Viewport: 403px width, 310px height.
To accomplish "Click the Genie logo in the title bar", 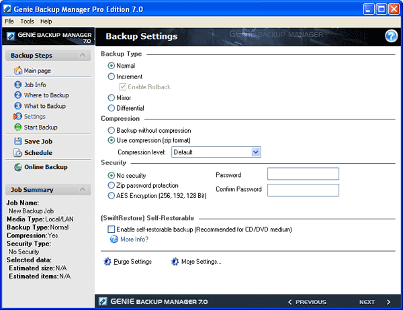I will pos(7,9).
